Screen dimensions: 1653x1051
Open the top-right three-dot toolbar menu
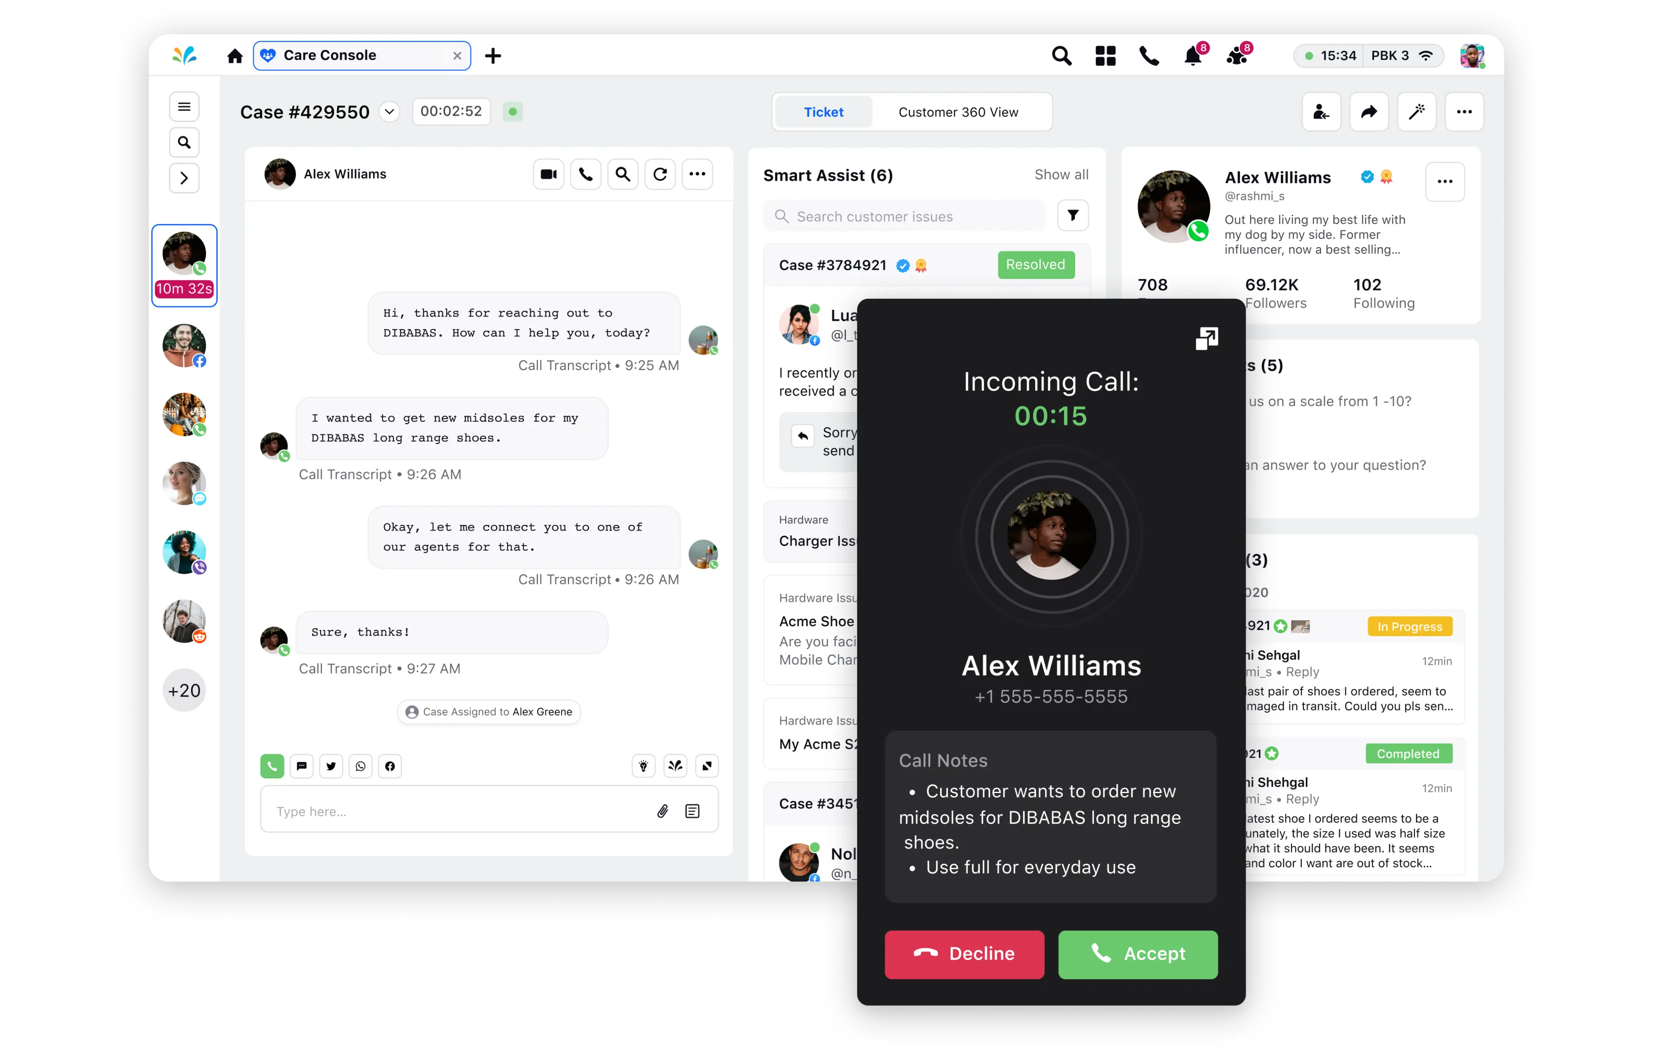click(1465, 111)
